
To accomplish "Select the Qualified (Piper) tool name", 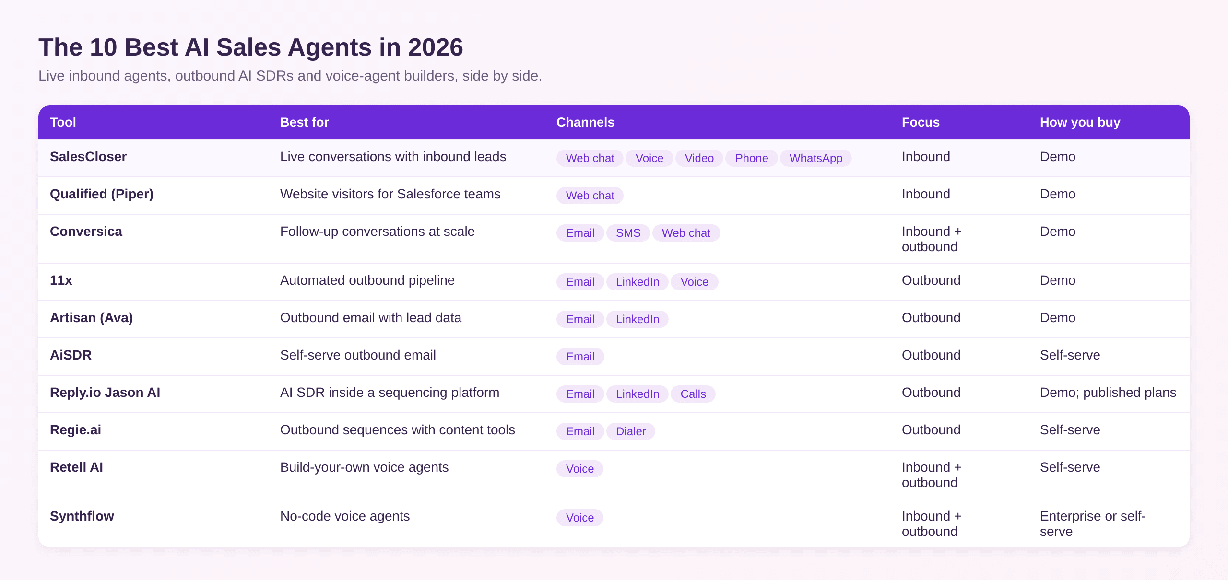I will [102, 194].
